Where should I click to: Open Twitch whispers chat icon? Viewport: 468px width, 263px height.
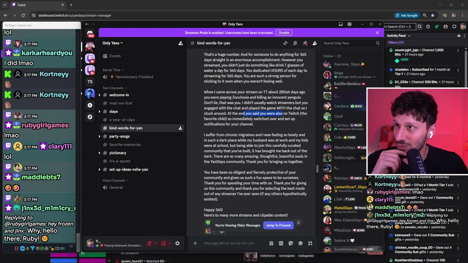(x=454, y=27)
